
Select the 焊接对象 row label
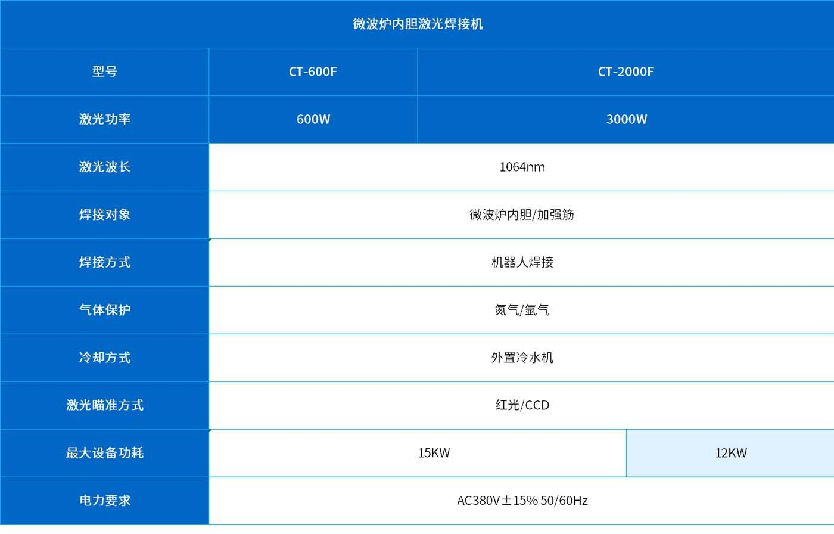[104, 215]
